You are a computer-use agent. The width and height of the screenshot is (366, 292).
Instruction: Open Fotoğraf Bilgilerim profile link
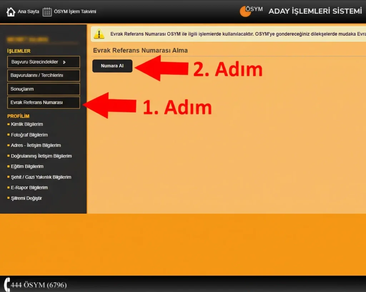point(29,135)
